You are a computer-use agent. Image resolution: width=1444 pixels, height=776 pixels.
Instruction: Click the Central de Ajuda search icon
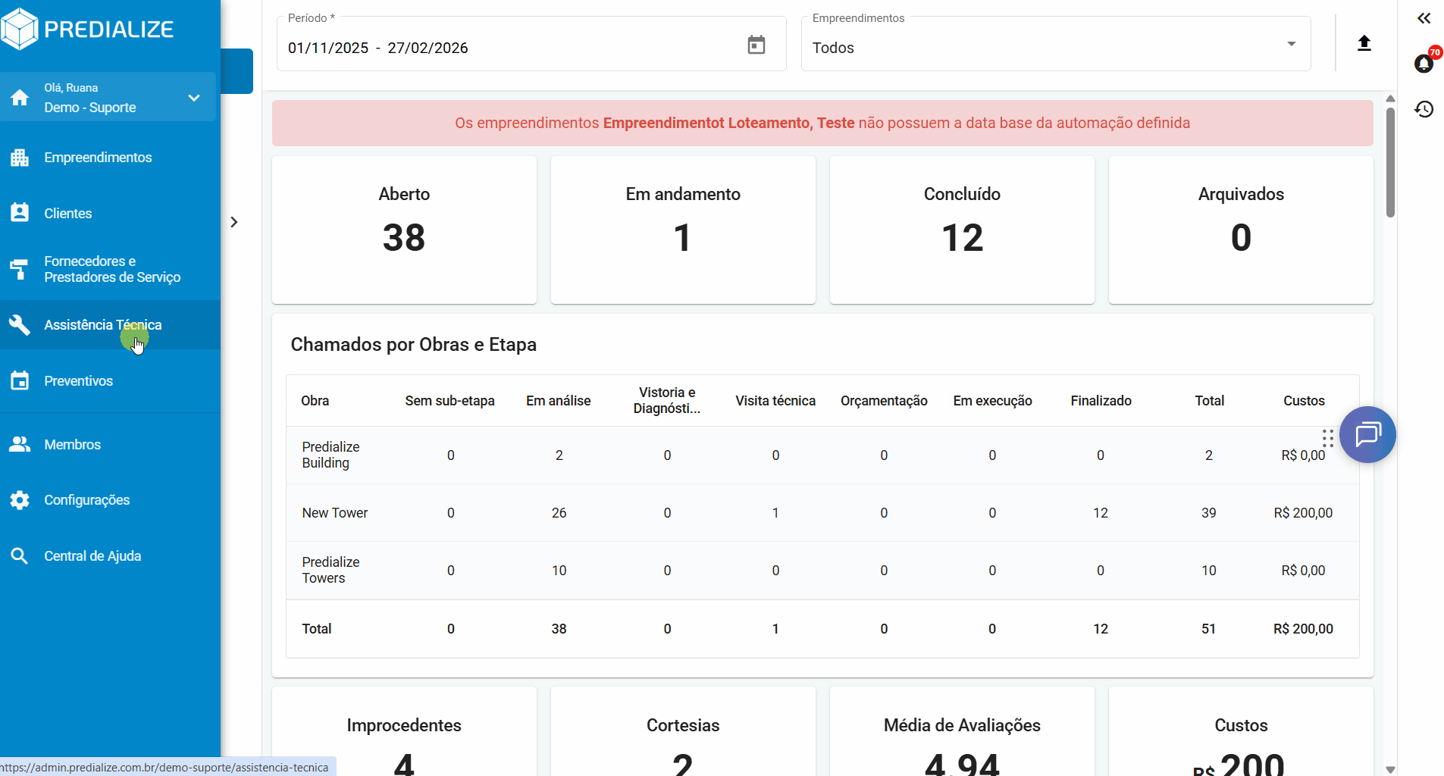[x=20, y=556]
